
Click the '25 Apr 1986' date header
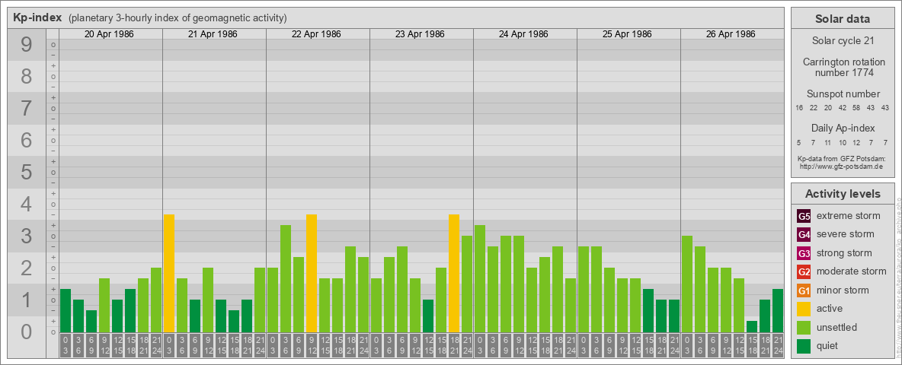627,34
